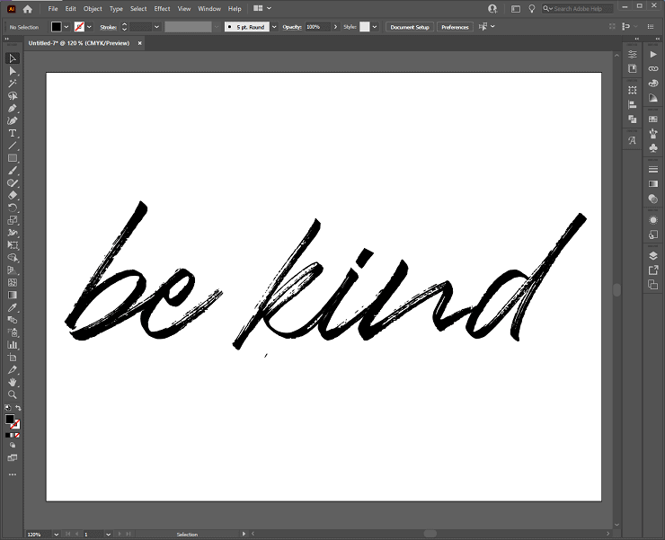Viewport: 665px width, 540px height.
Task: Select the Curvature tool
Action: [x=13, y=121]
